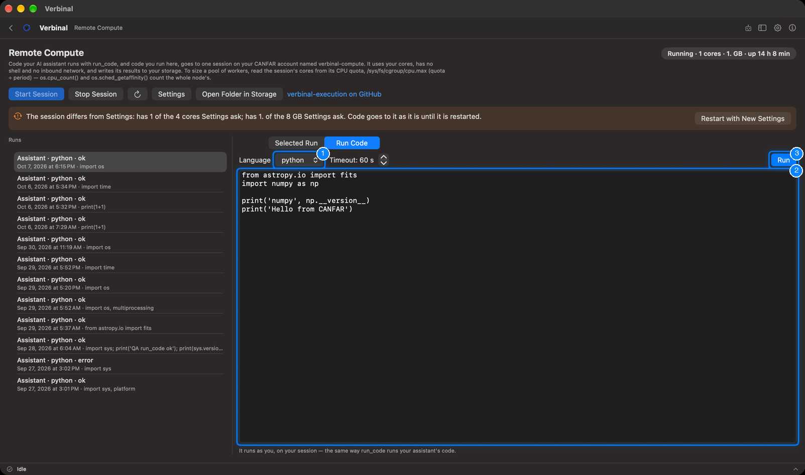Click the Remote Compute breadcrumb text

click(x=98, y=28)
